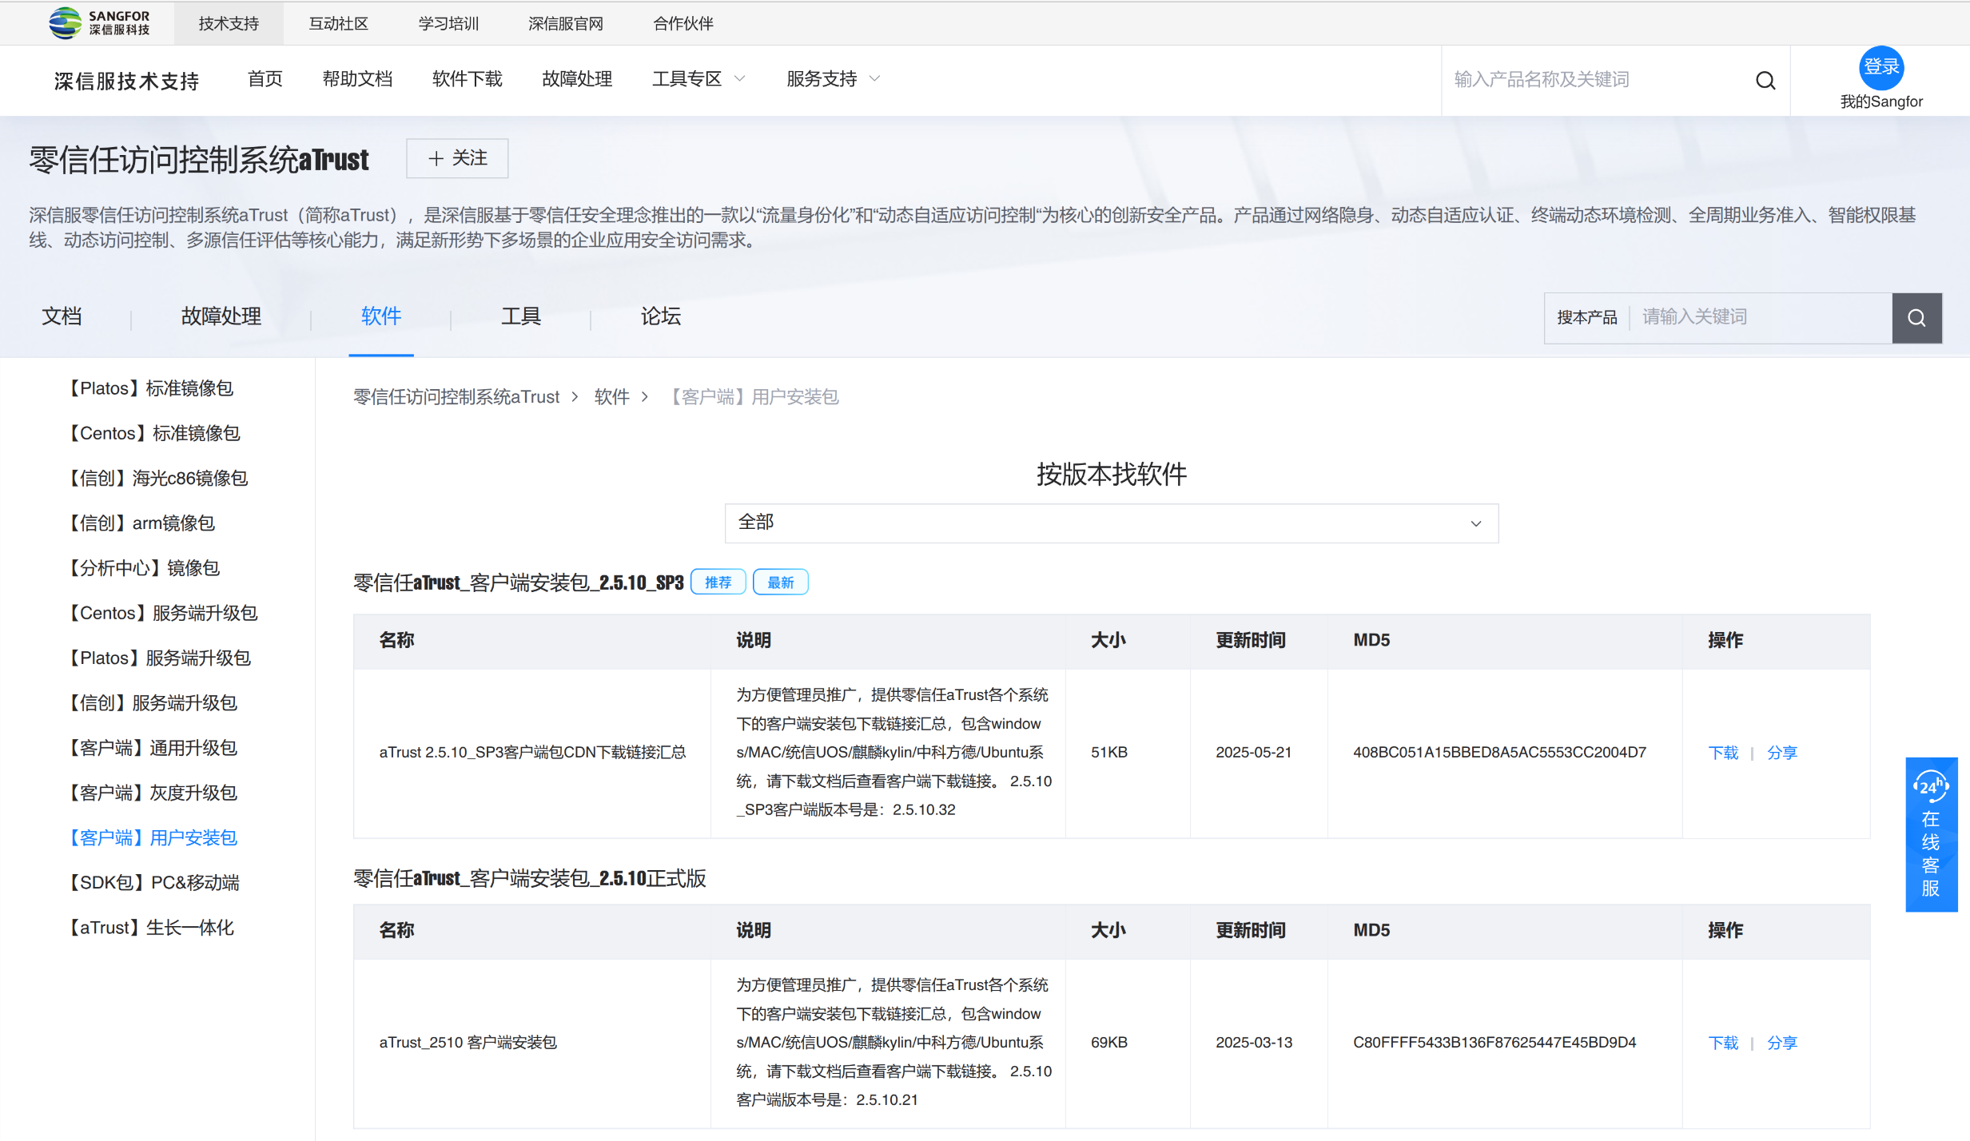Click the 推荐 badge
This screenshot has width=1970, height=1141.
coord(718,582)
